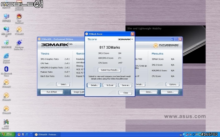
Task: Click Select under the Tests section
Action: [x=63, y=85]
